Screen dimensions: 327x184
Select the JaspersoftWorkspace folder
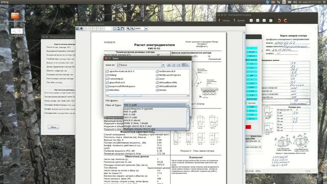[121, 86]
